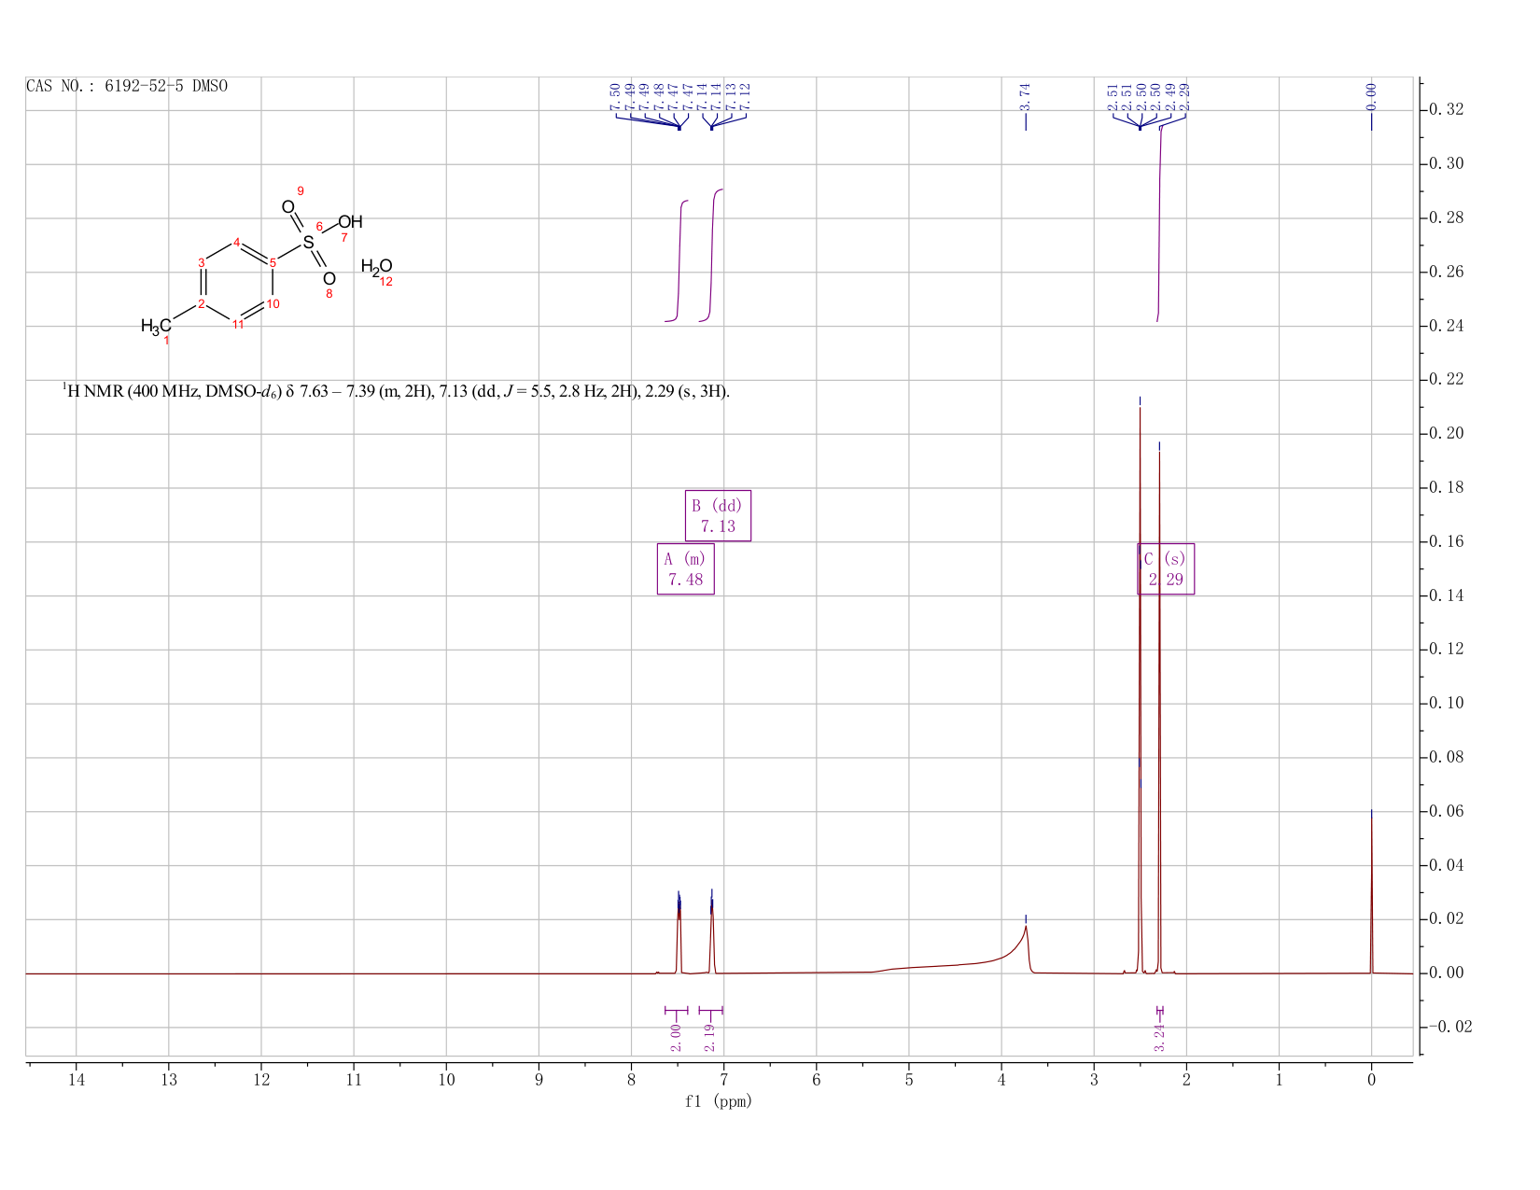Click red atom number 11 on the ring
1540x1190 pixels.
238,324
